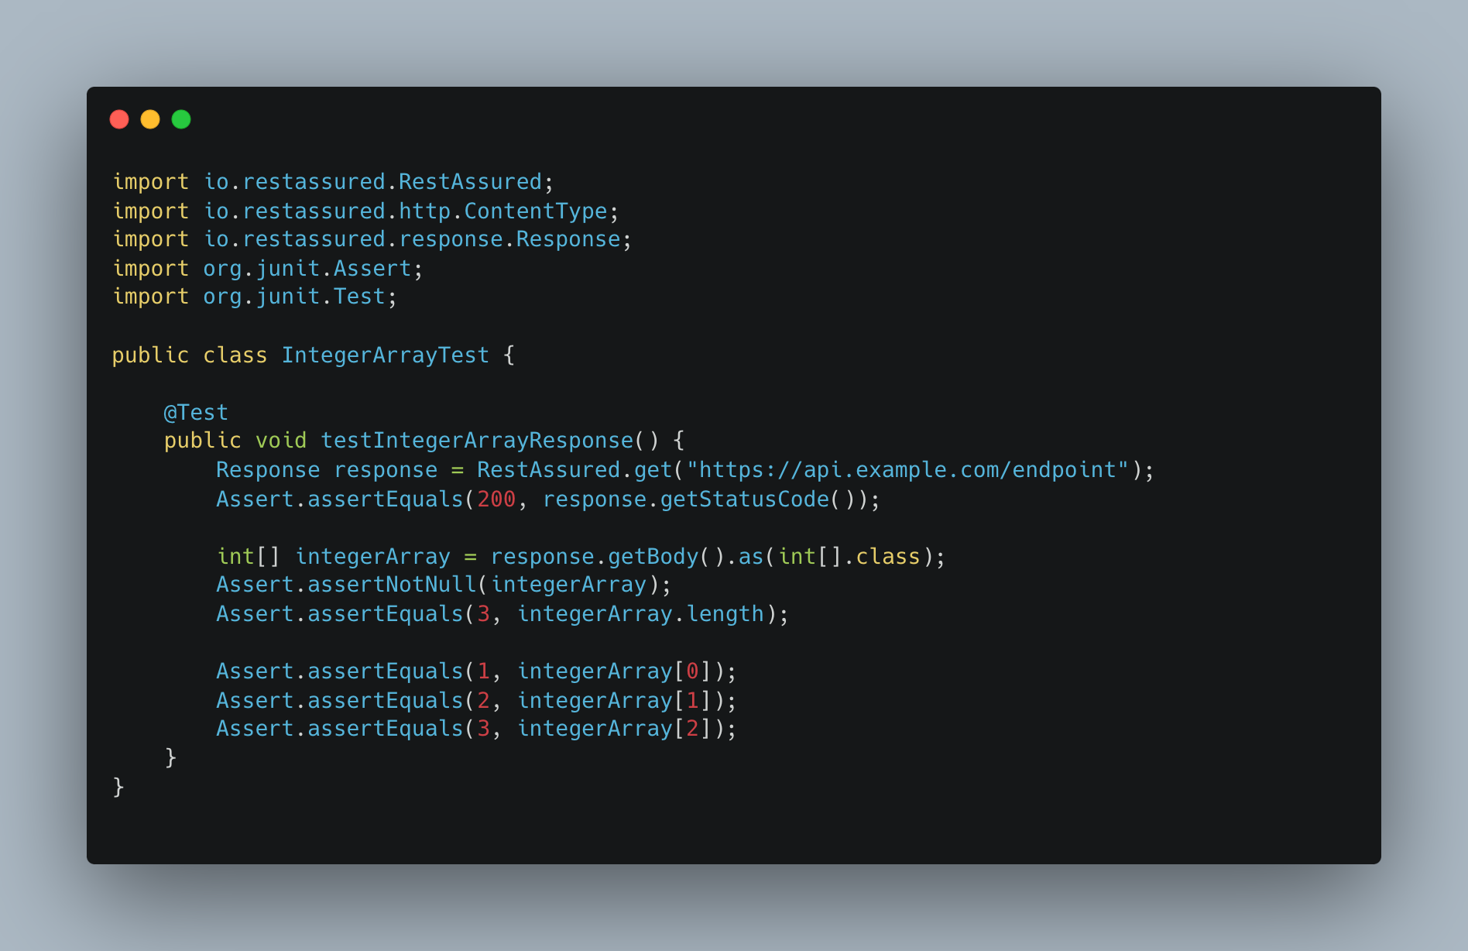Image resolution: width=1468 pixels, height=951 pixels.
Task: Click the red 200 status code number
Action: coord(496,500)
